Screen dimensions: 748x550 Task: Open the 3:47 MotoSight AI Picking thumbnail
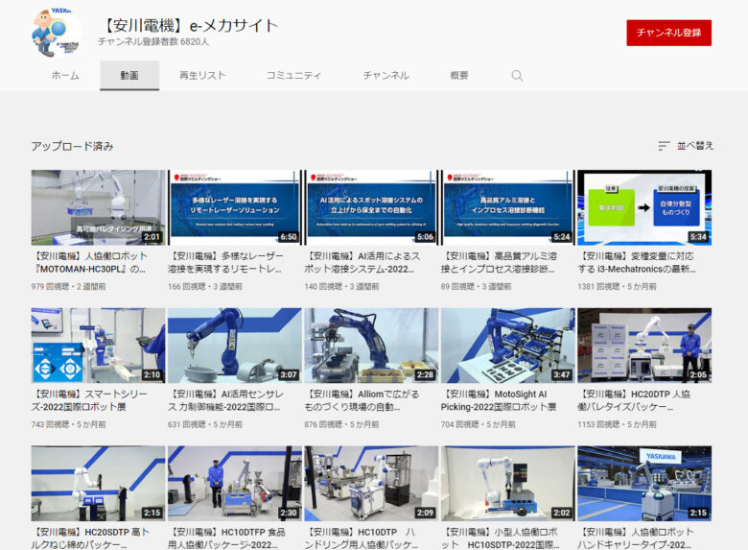507,346
